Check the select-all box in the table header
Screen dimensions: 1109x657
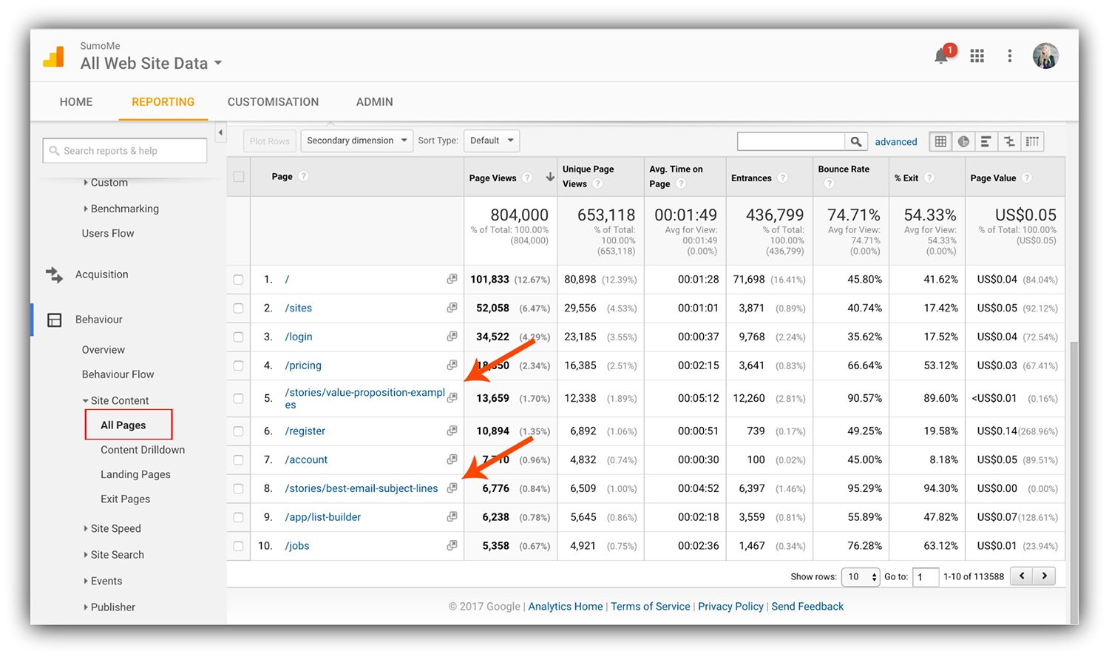(x=238, y=176)
